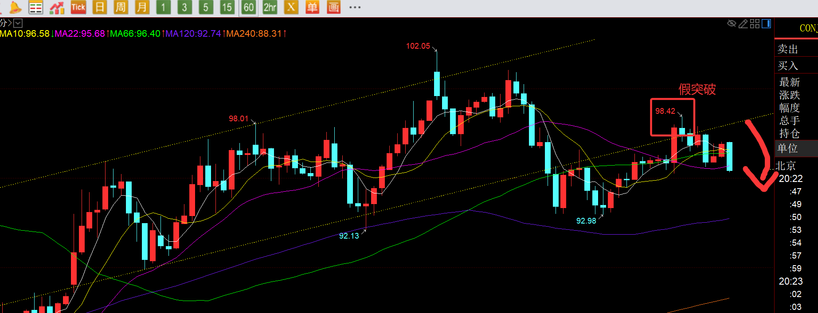Click the alert bell icon
818x313 pixels.
(x=15, y=8)
